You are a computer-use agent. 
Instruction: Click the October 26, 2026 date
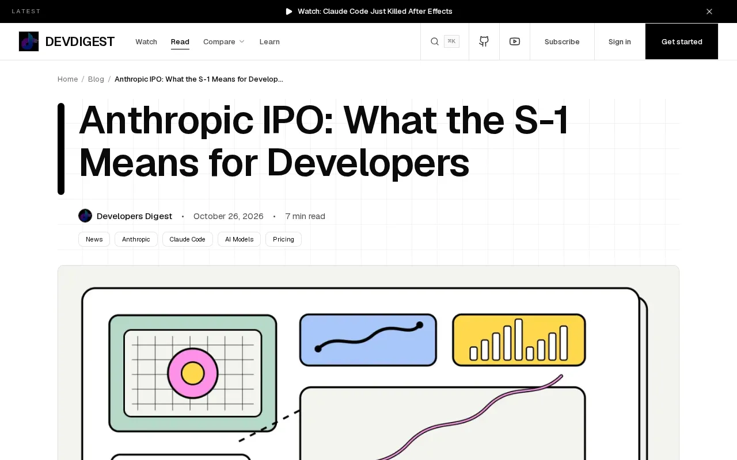[x=229, y=216]
